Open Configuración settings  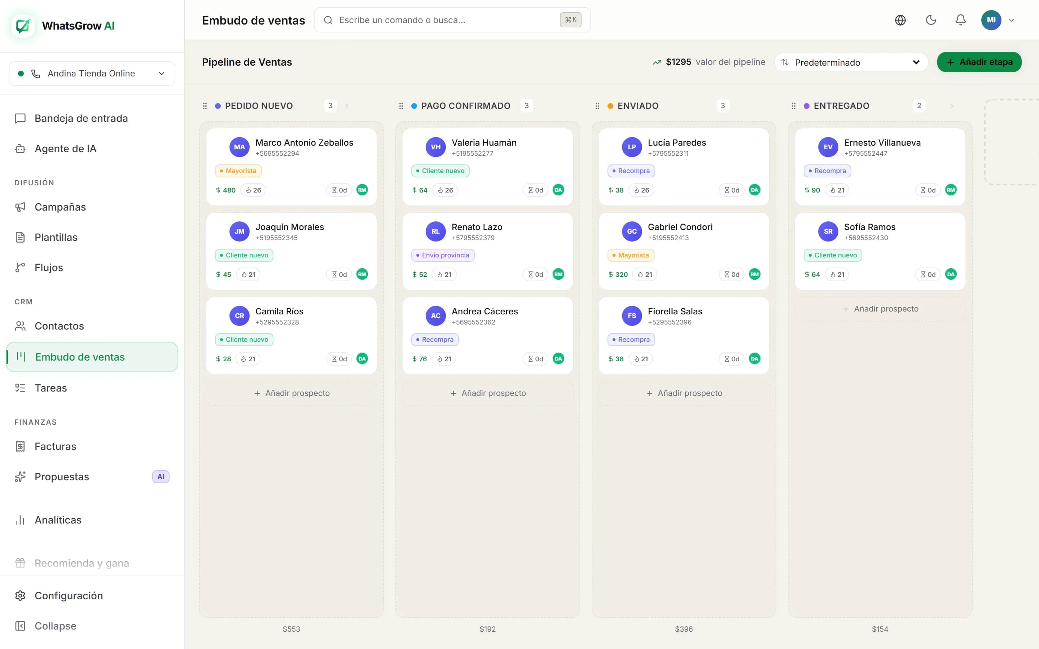point(92,596)
